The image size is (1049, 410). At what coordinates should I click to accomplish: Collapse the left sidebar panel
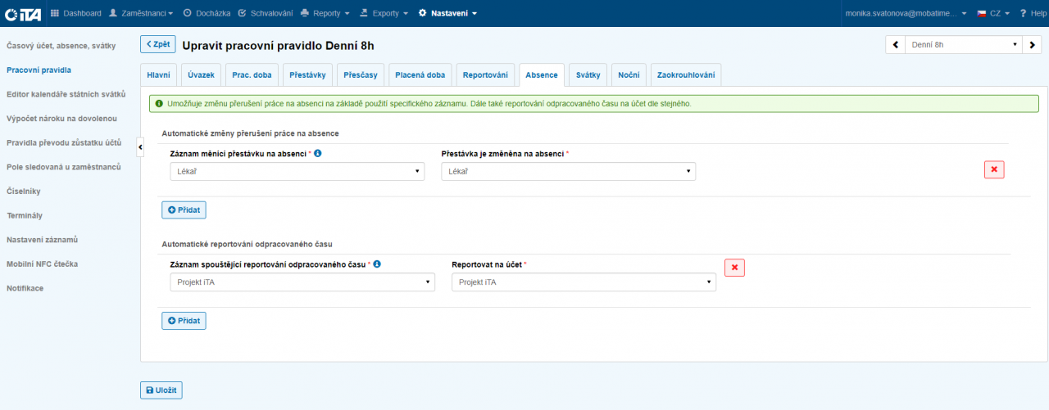click(139, 146)
